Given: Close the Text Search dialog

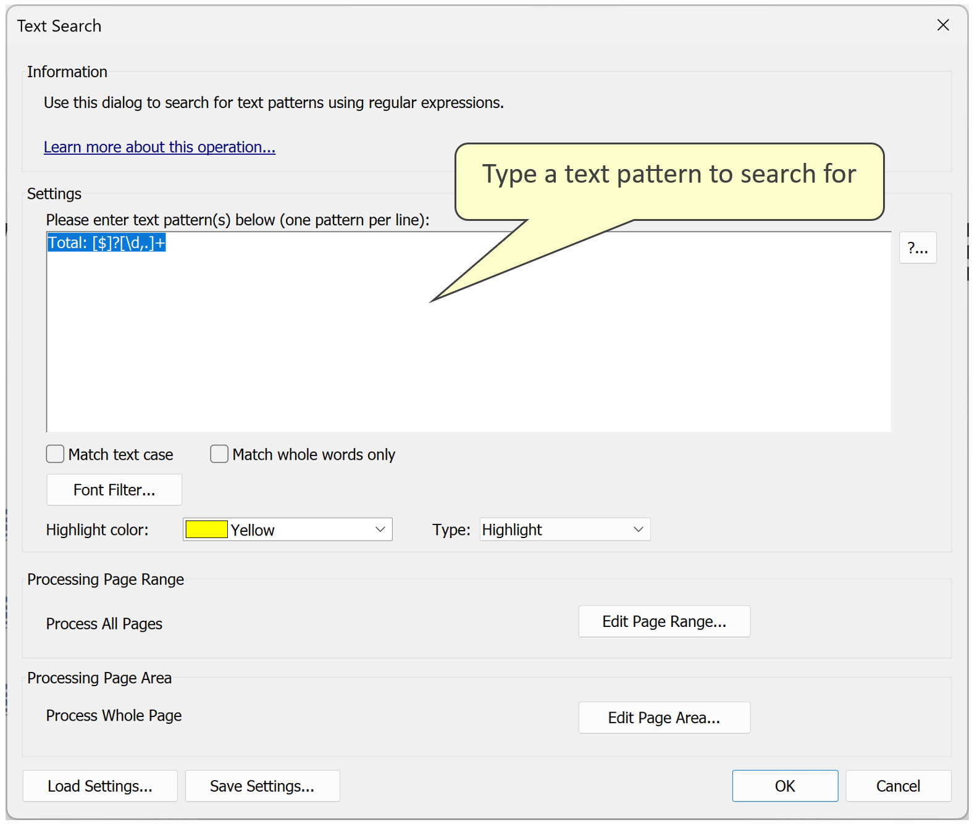Looking at the screenshot, I should (942, 25).
